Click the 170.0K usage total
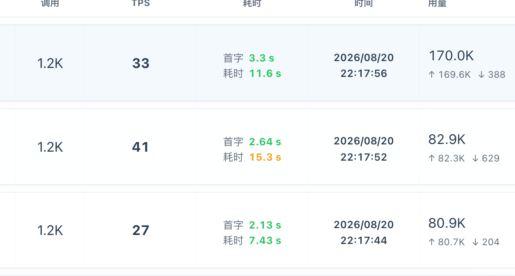Viewport: 515px width, 276px height. pyautogui.click(x=451, y=56)
